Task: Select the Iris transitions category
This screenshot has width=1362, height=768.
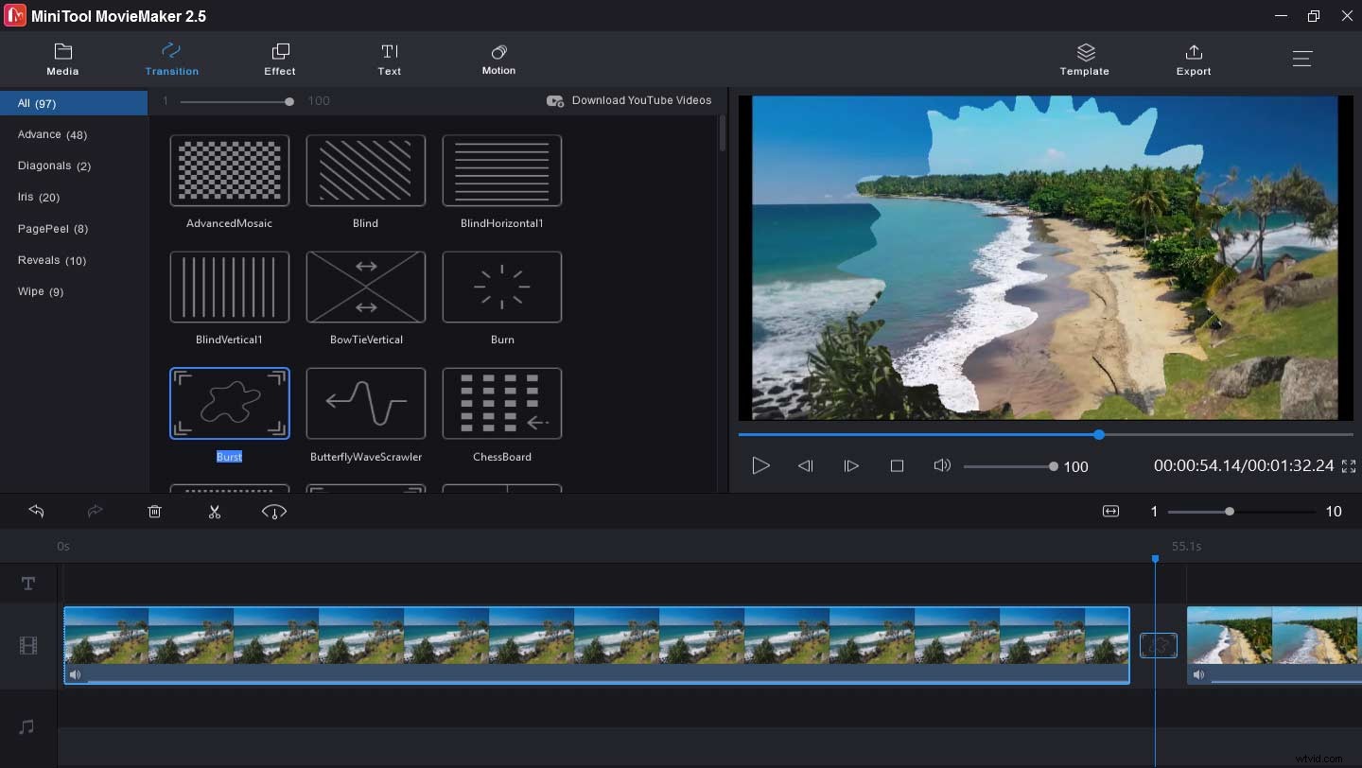Action: [x=38, y=197]
